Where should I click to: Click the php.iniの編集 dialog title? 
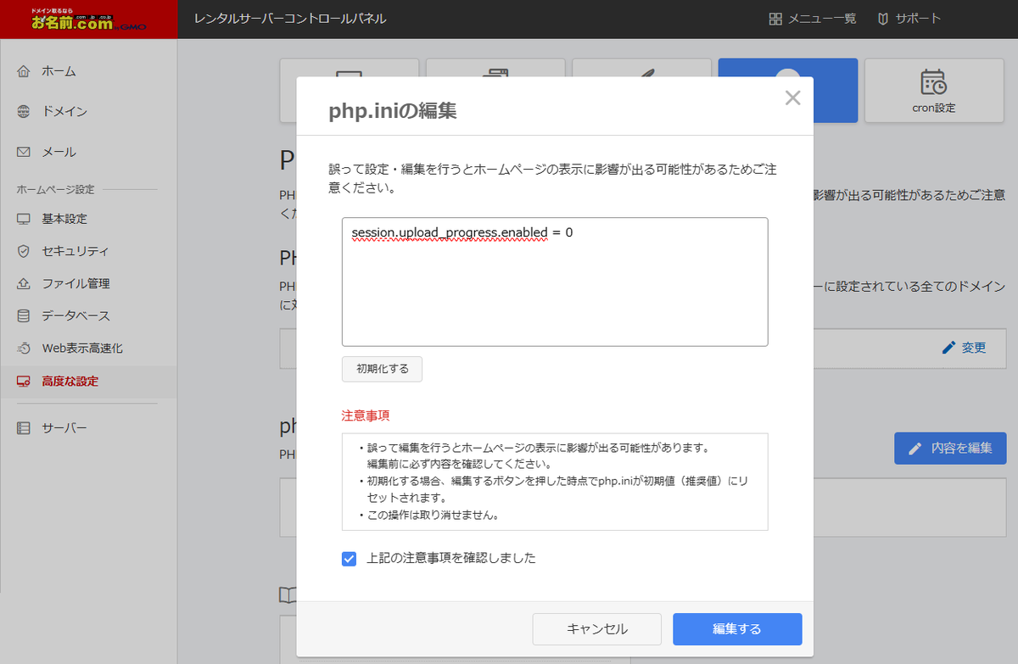point(393,110)
